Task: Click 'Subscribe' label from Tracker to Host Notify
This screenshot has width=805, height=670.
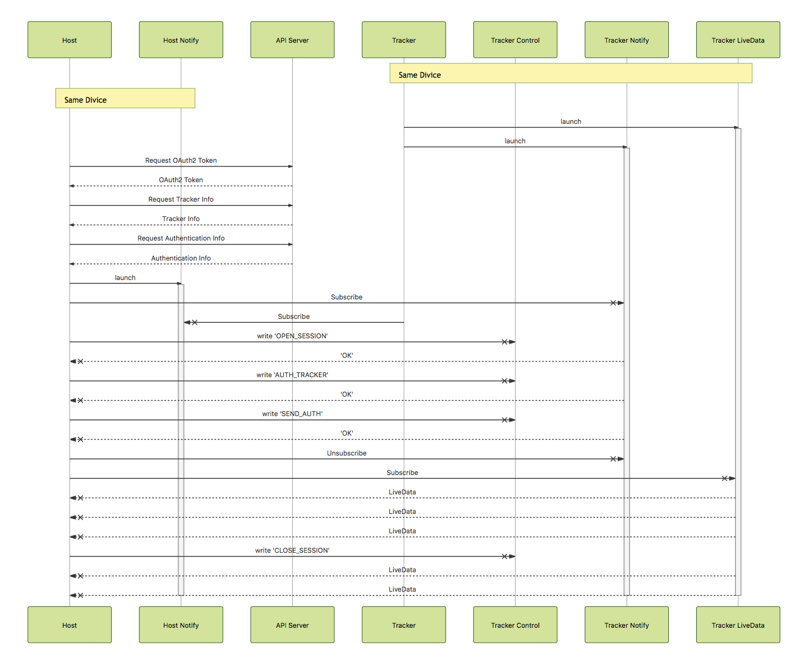Action: (294, 317)
